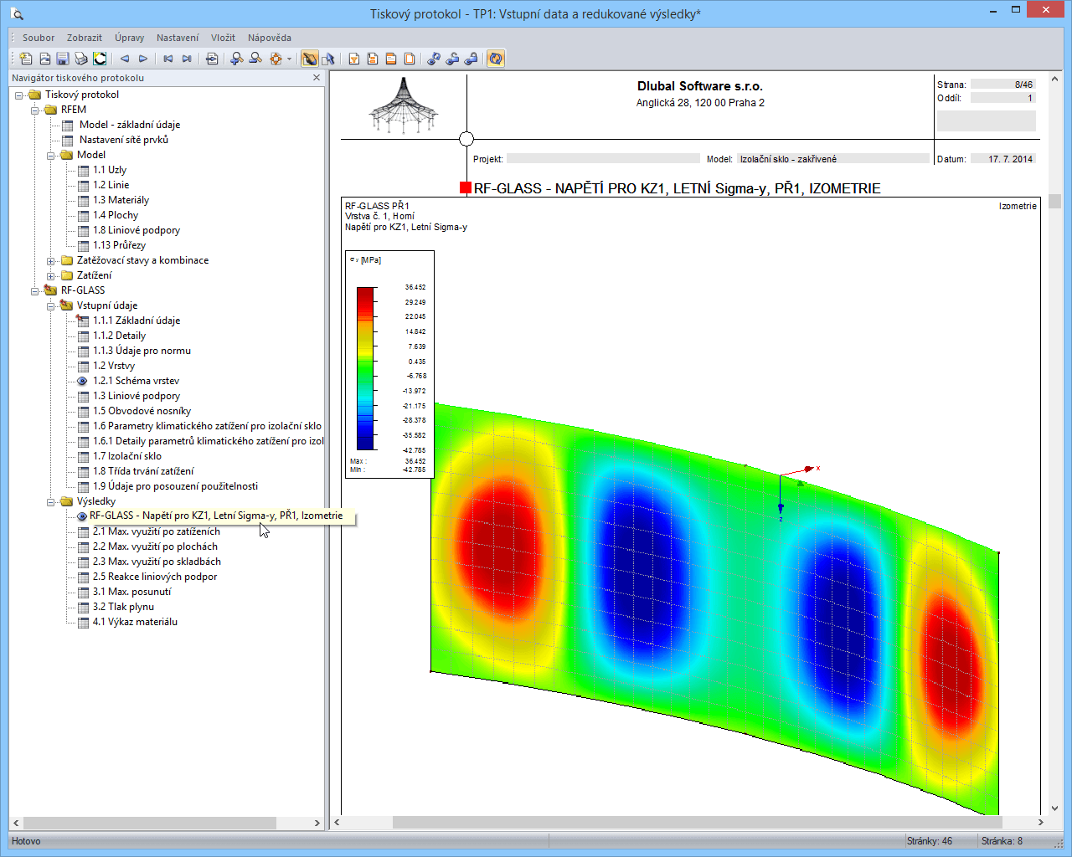Select '4.1 Výkaz materiálu' item
This screenshot has height=857, width=1072.
point(135,622)
